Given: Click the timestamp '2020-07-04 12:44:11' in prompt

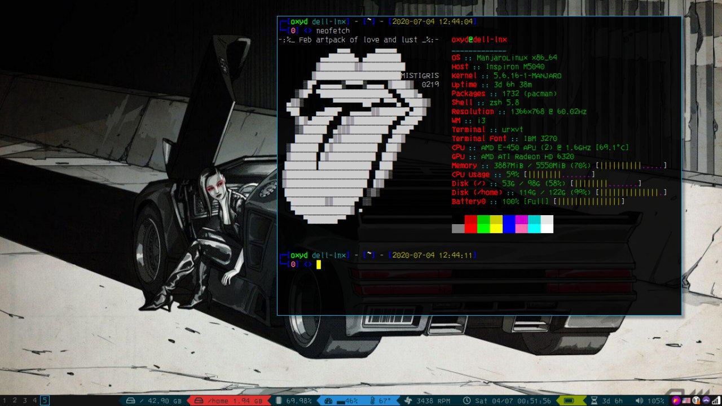Looking at the screenshot, I should pyautogui.click(x=433, y=255).
